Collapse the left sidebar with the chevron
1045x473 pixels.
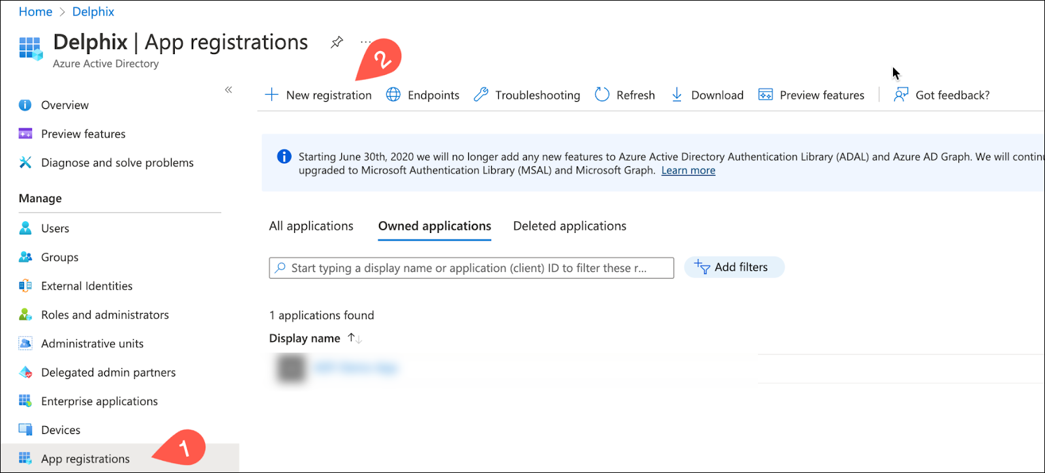[228, 90]
